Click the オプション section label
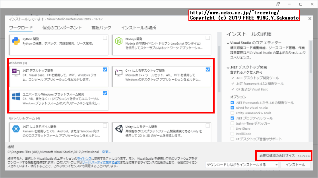The image size is (318, 178). click(x=238, y=97)
